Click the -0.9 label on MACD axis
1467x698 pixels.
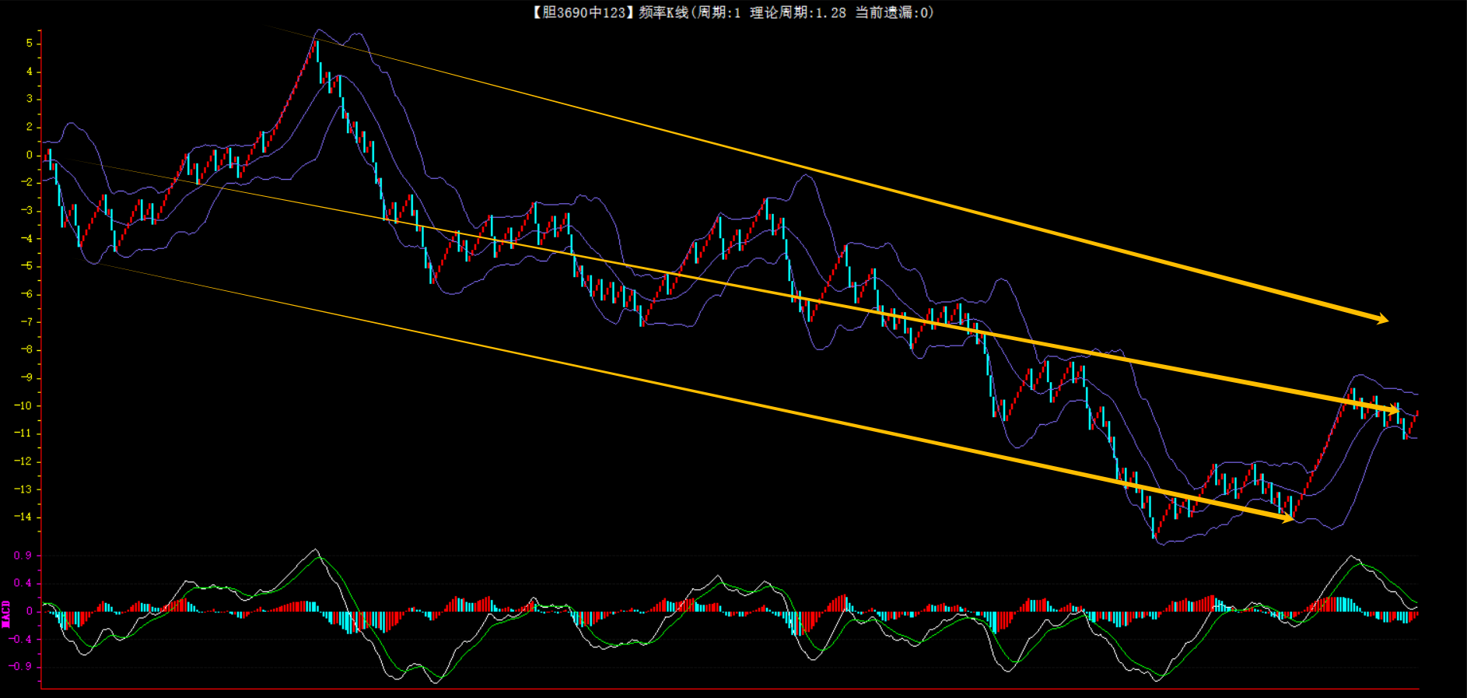point(21,667)
